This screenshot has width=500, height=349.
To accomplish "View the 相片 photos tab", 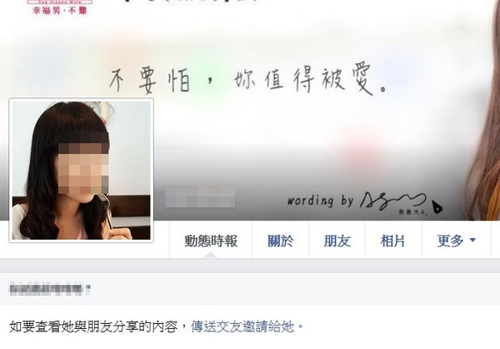I will pyautogui.click(x=393, y=241).
